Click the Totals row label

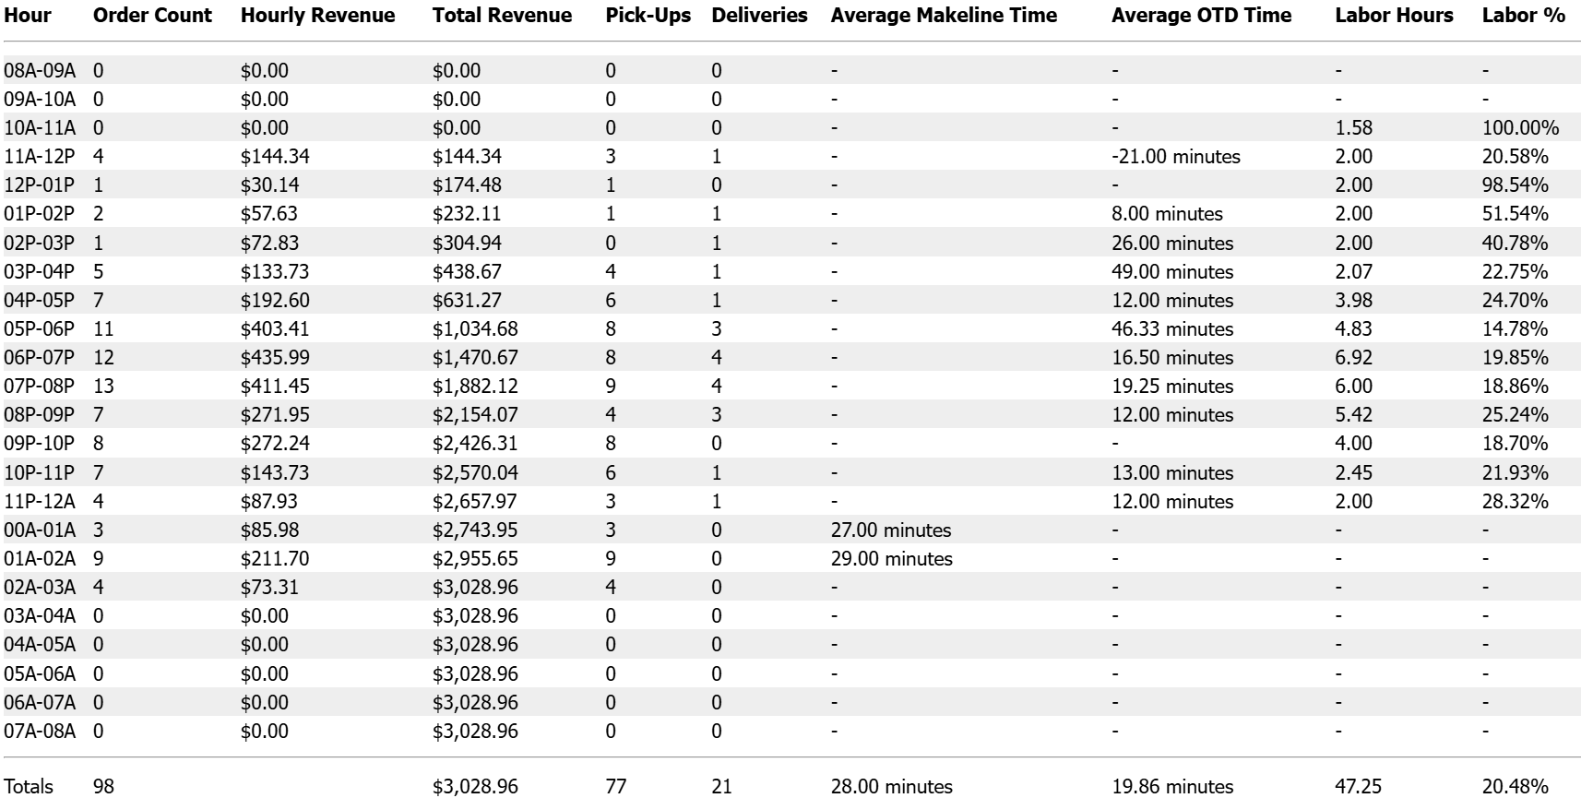pyautogui.click(x=29, y=786)
